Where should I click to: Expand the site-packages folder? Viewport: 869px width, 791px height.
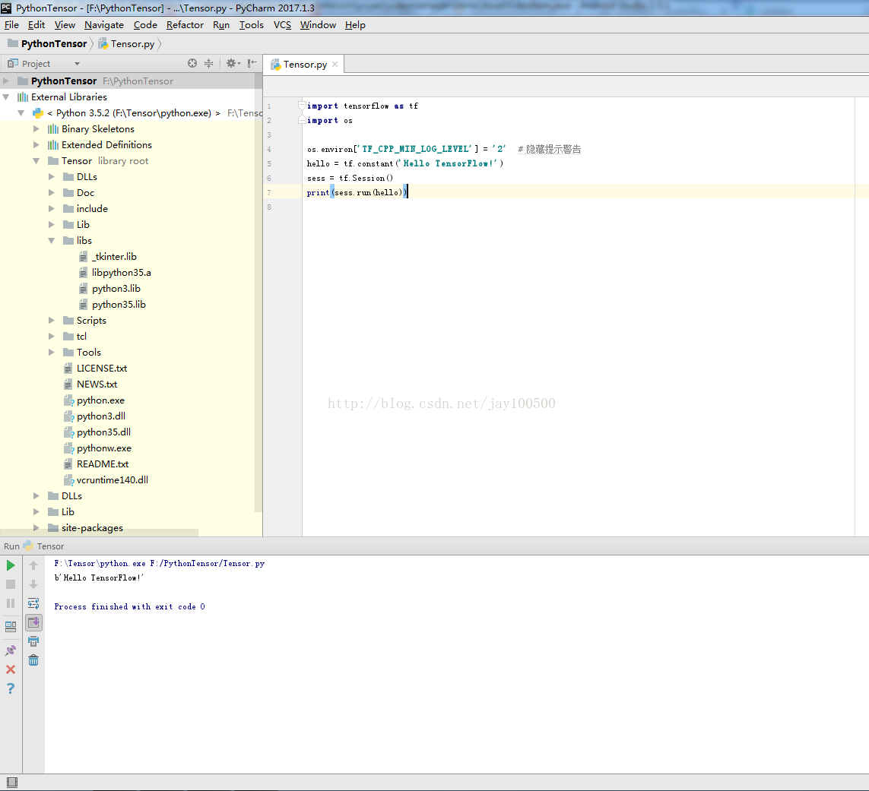(x=36, y=528)
